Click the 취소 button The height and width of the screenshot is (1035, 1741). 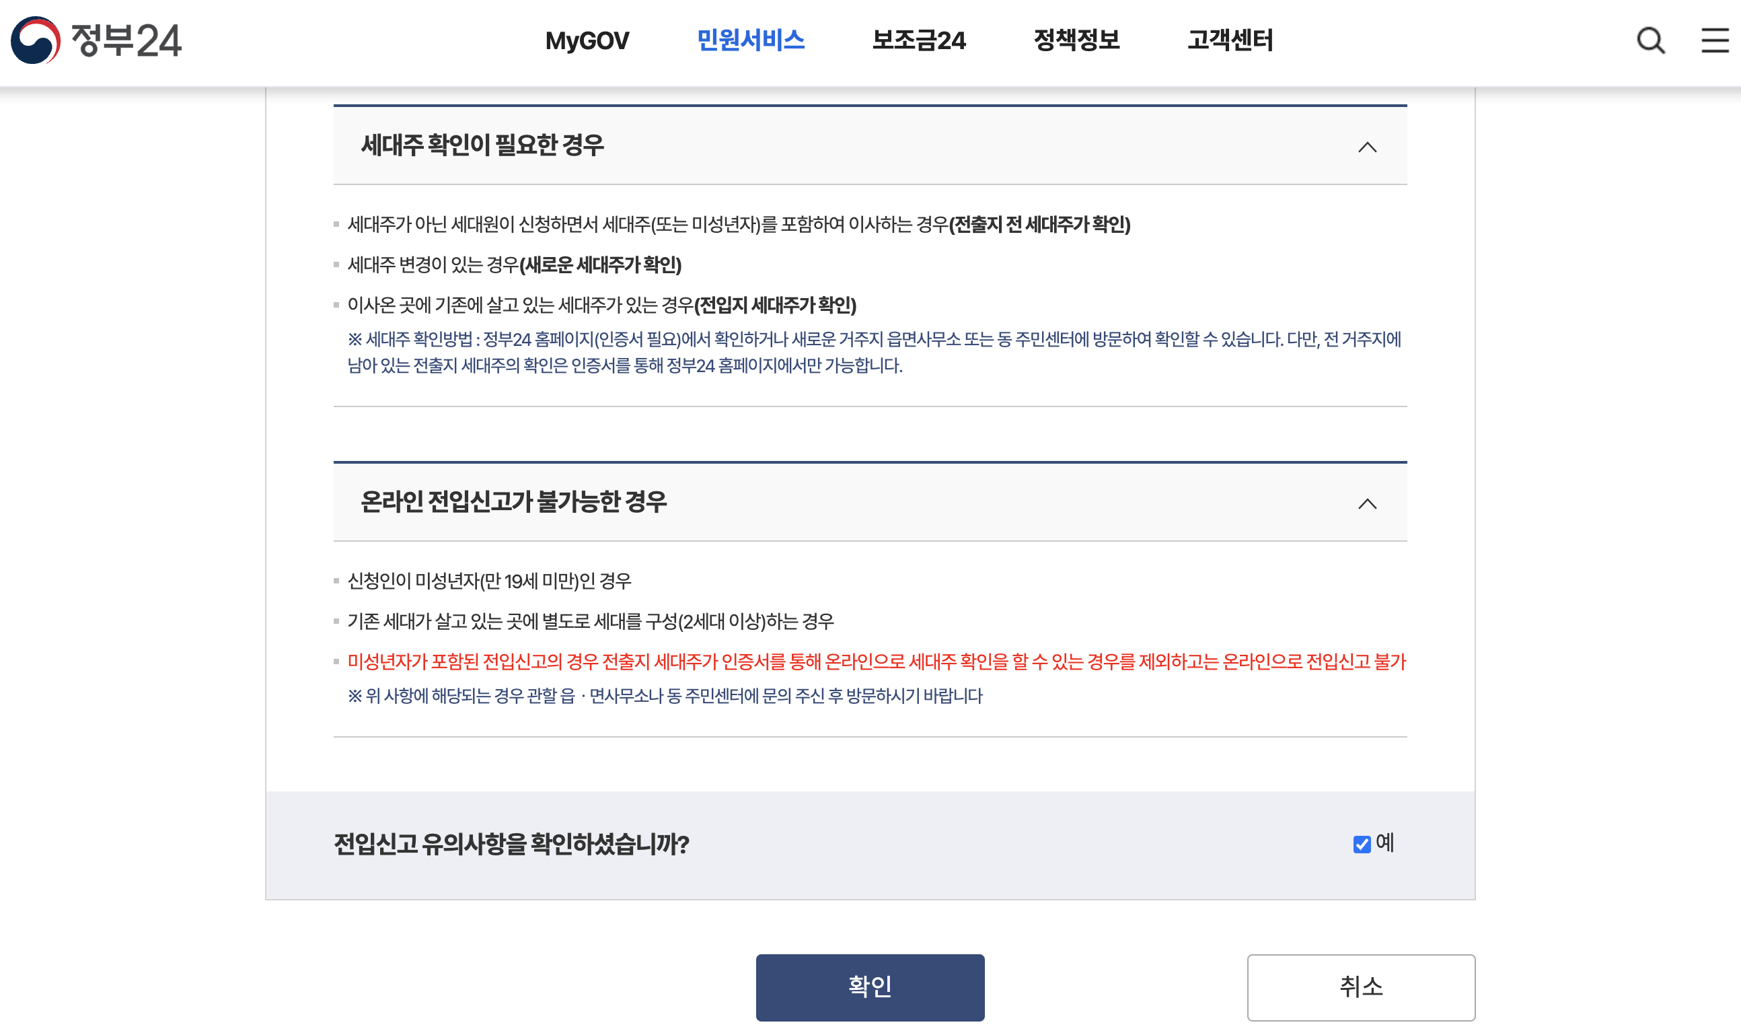coord(1360,987)
